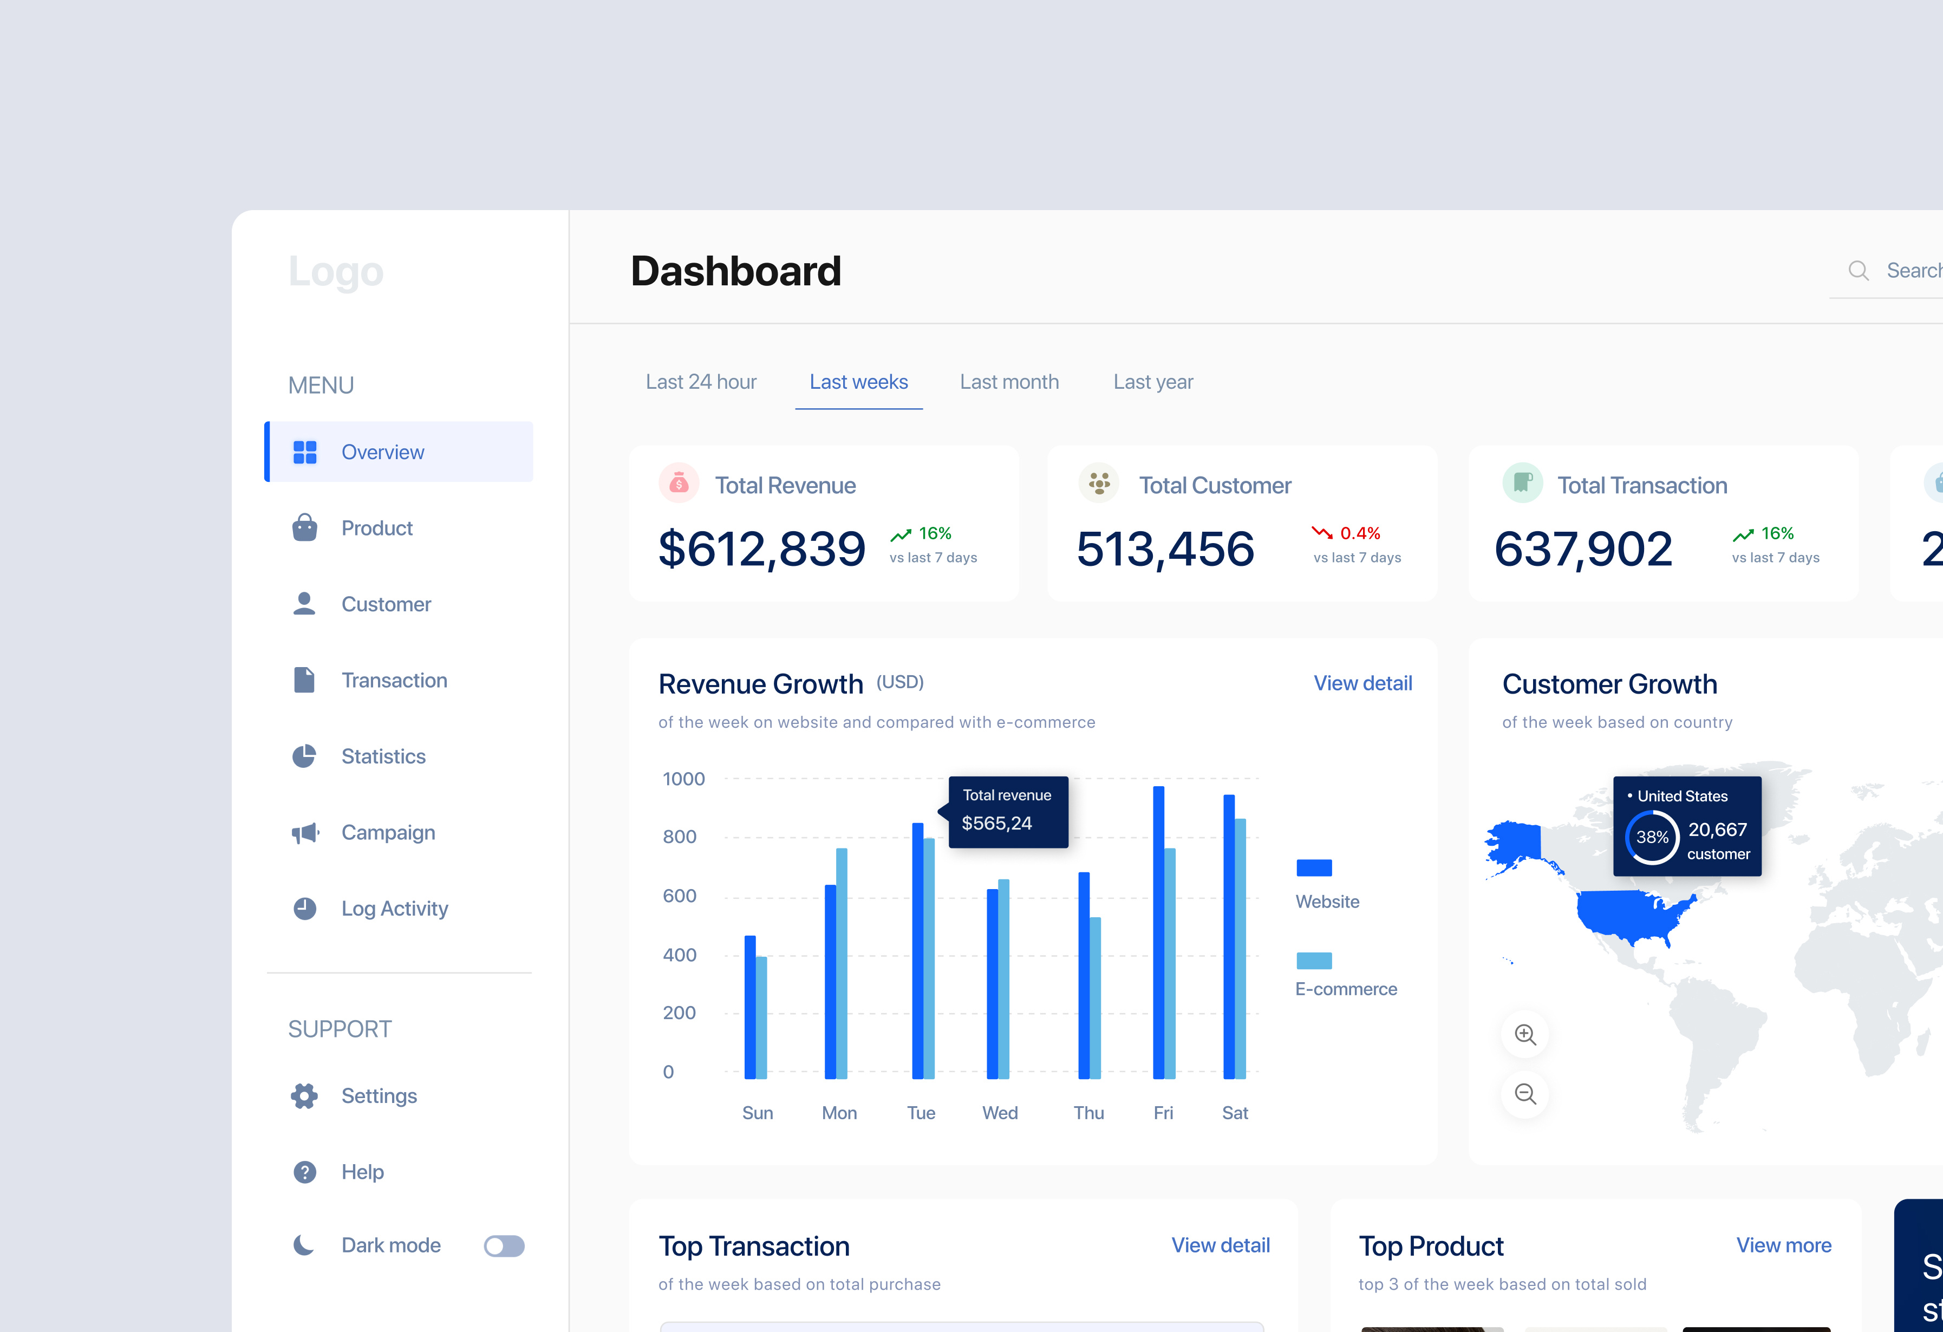
Task: Select the Statistics pie chart icon
Action: 304,756
